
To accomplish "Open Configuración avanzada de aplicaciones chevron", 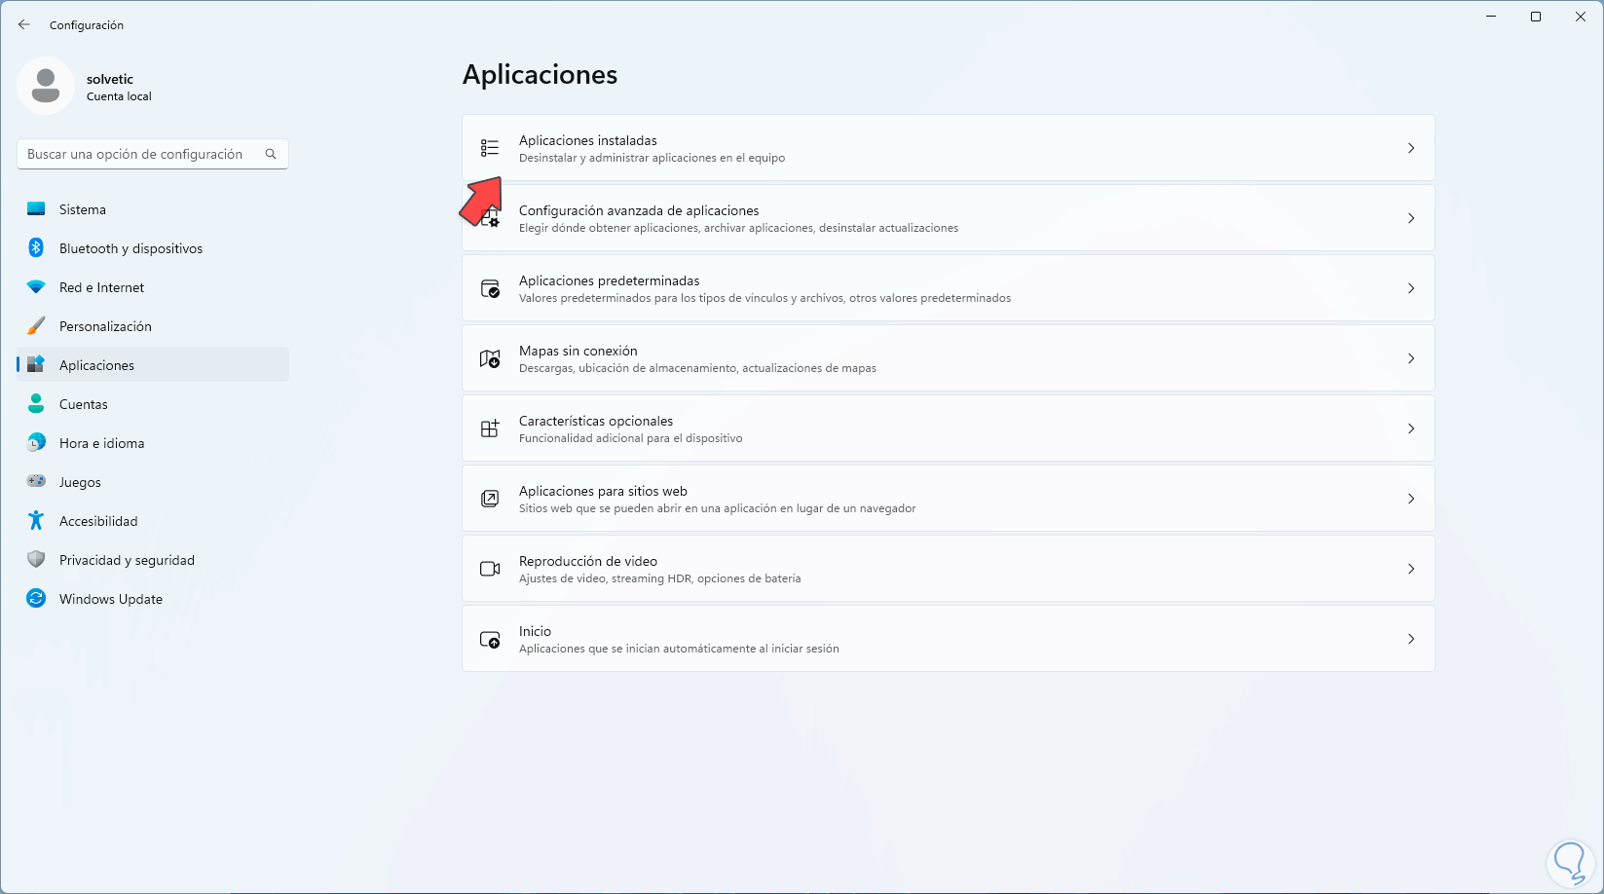I will click(x=1410, y=218).
